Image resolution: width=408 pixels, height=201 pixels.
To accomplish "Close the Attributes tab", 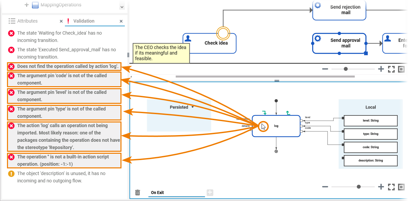I will (x=61, y=21).
